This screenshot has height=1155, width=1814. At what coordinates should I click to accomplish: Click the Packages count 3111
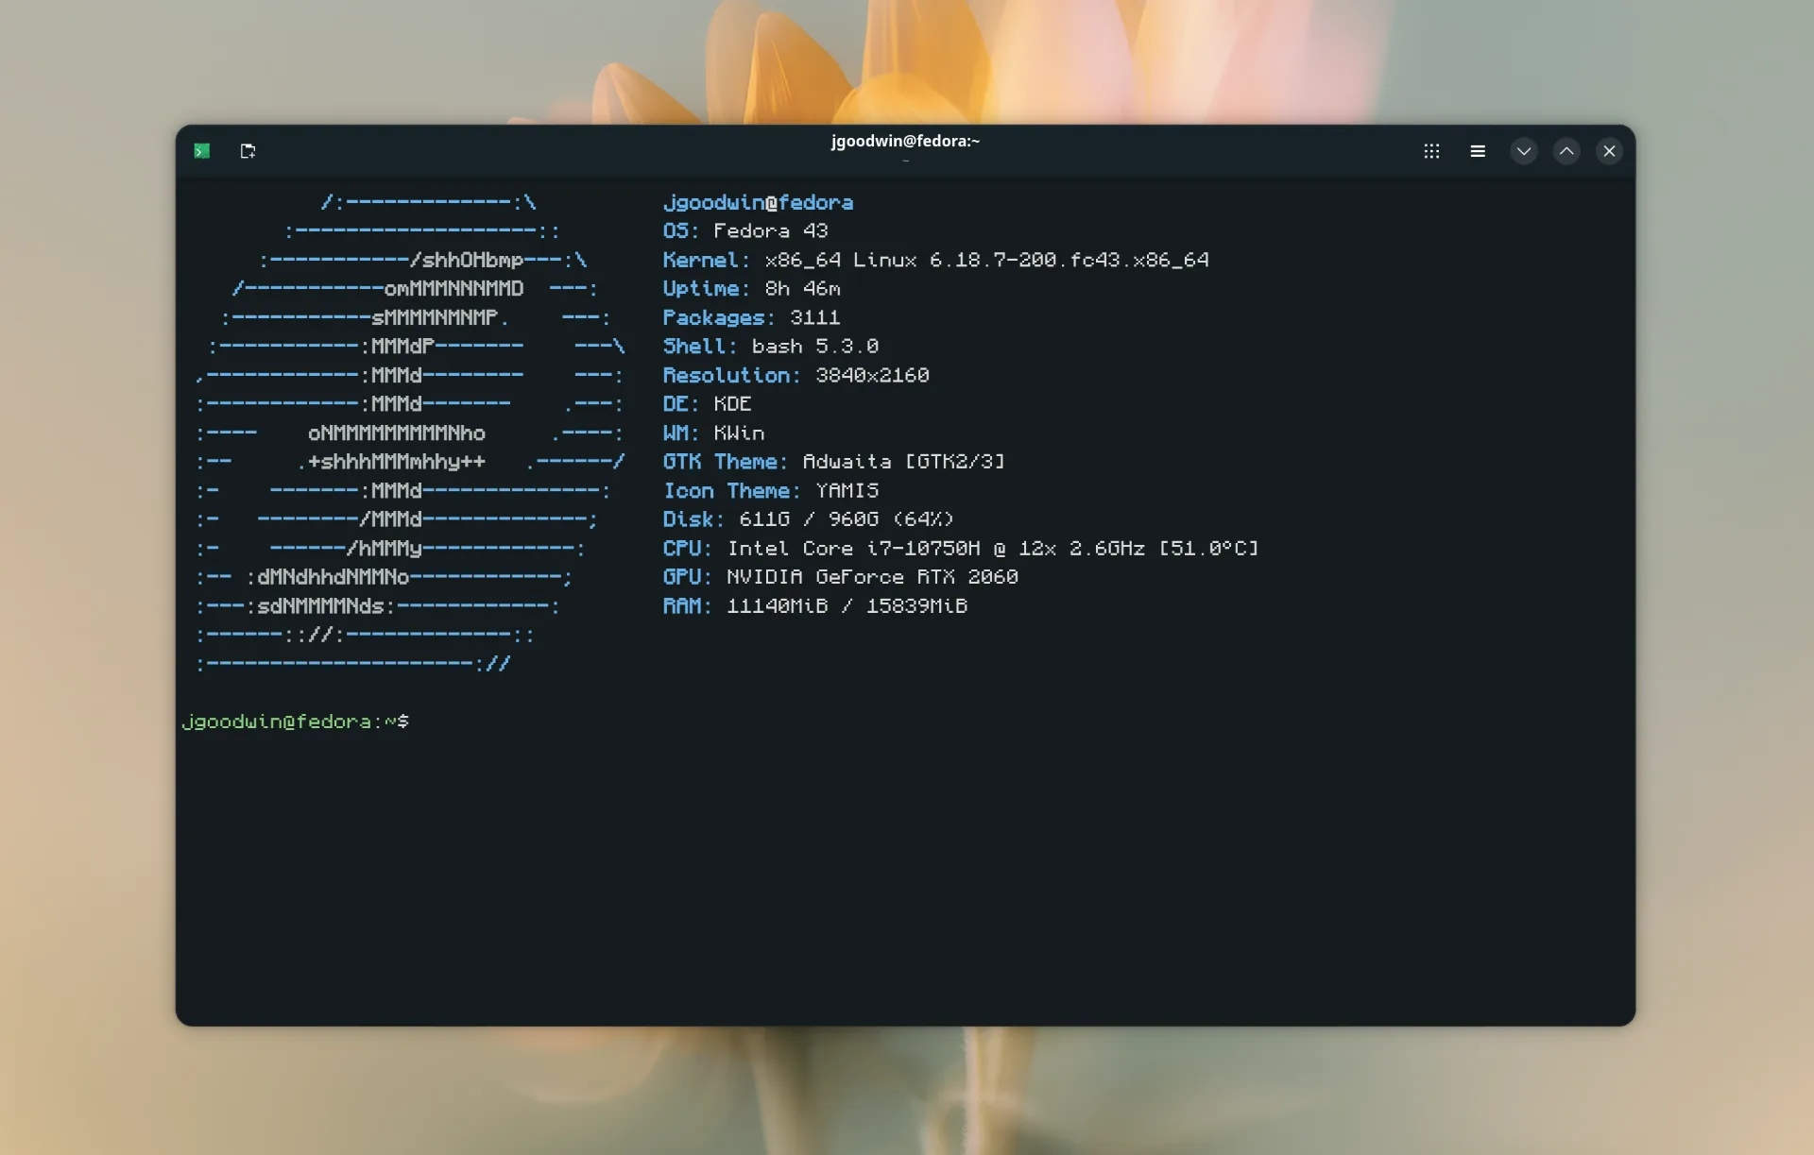coord(814,317)
